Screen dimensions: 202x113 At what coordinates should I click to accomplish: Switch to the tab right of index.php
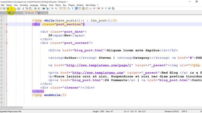click(43, 13)
